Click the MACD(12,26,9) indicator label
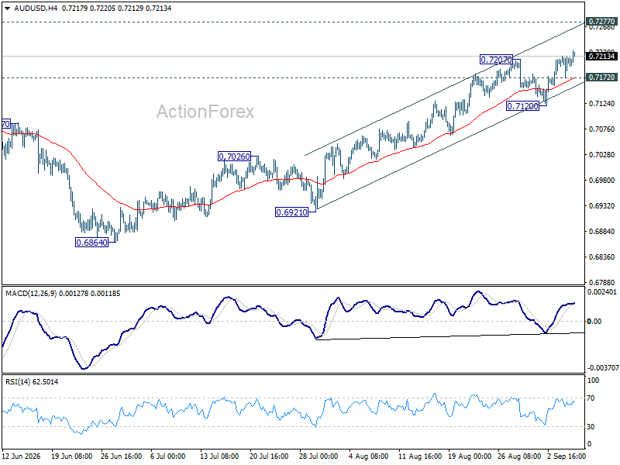The width and height of the screenshot is (620, 465). (31, 294)
